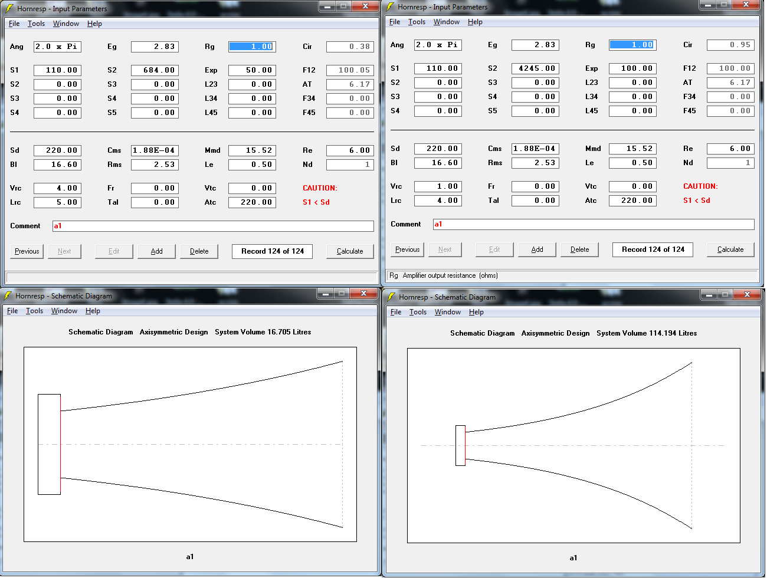Click Record 124 of 124 box in right window
The height and width of the screenshot is (578, 767).
653,249
